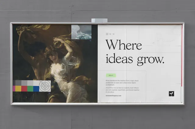Screen dimensions: 195x129
Task: Click the green "about" tag
Action: pyautogui.click(x=111, y=75)
